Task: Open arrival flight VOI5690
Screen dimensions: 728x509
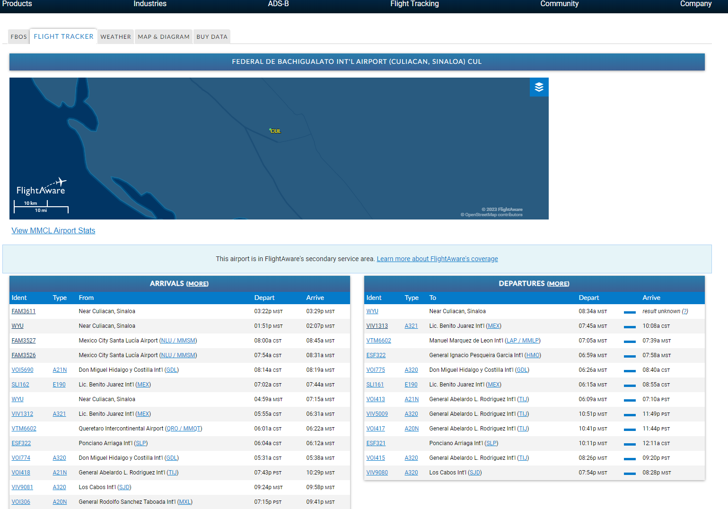Action: pyautogui.click(x=22, y=370)
